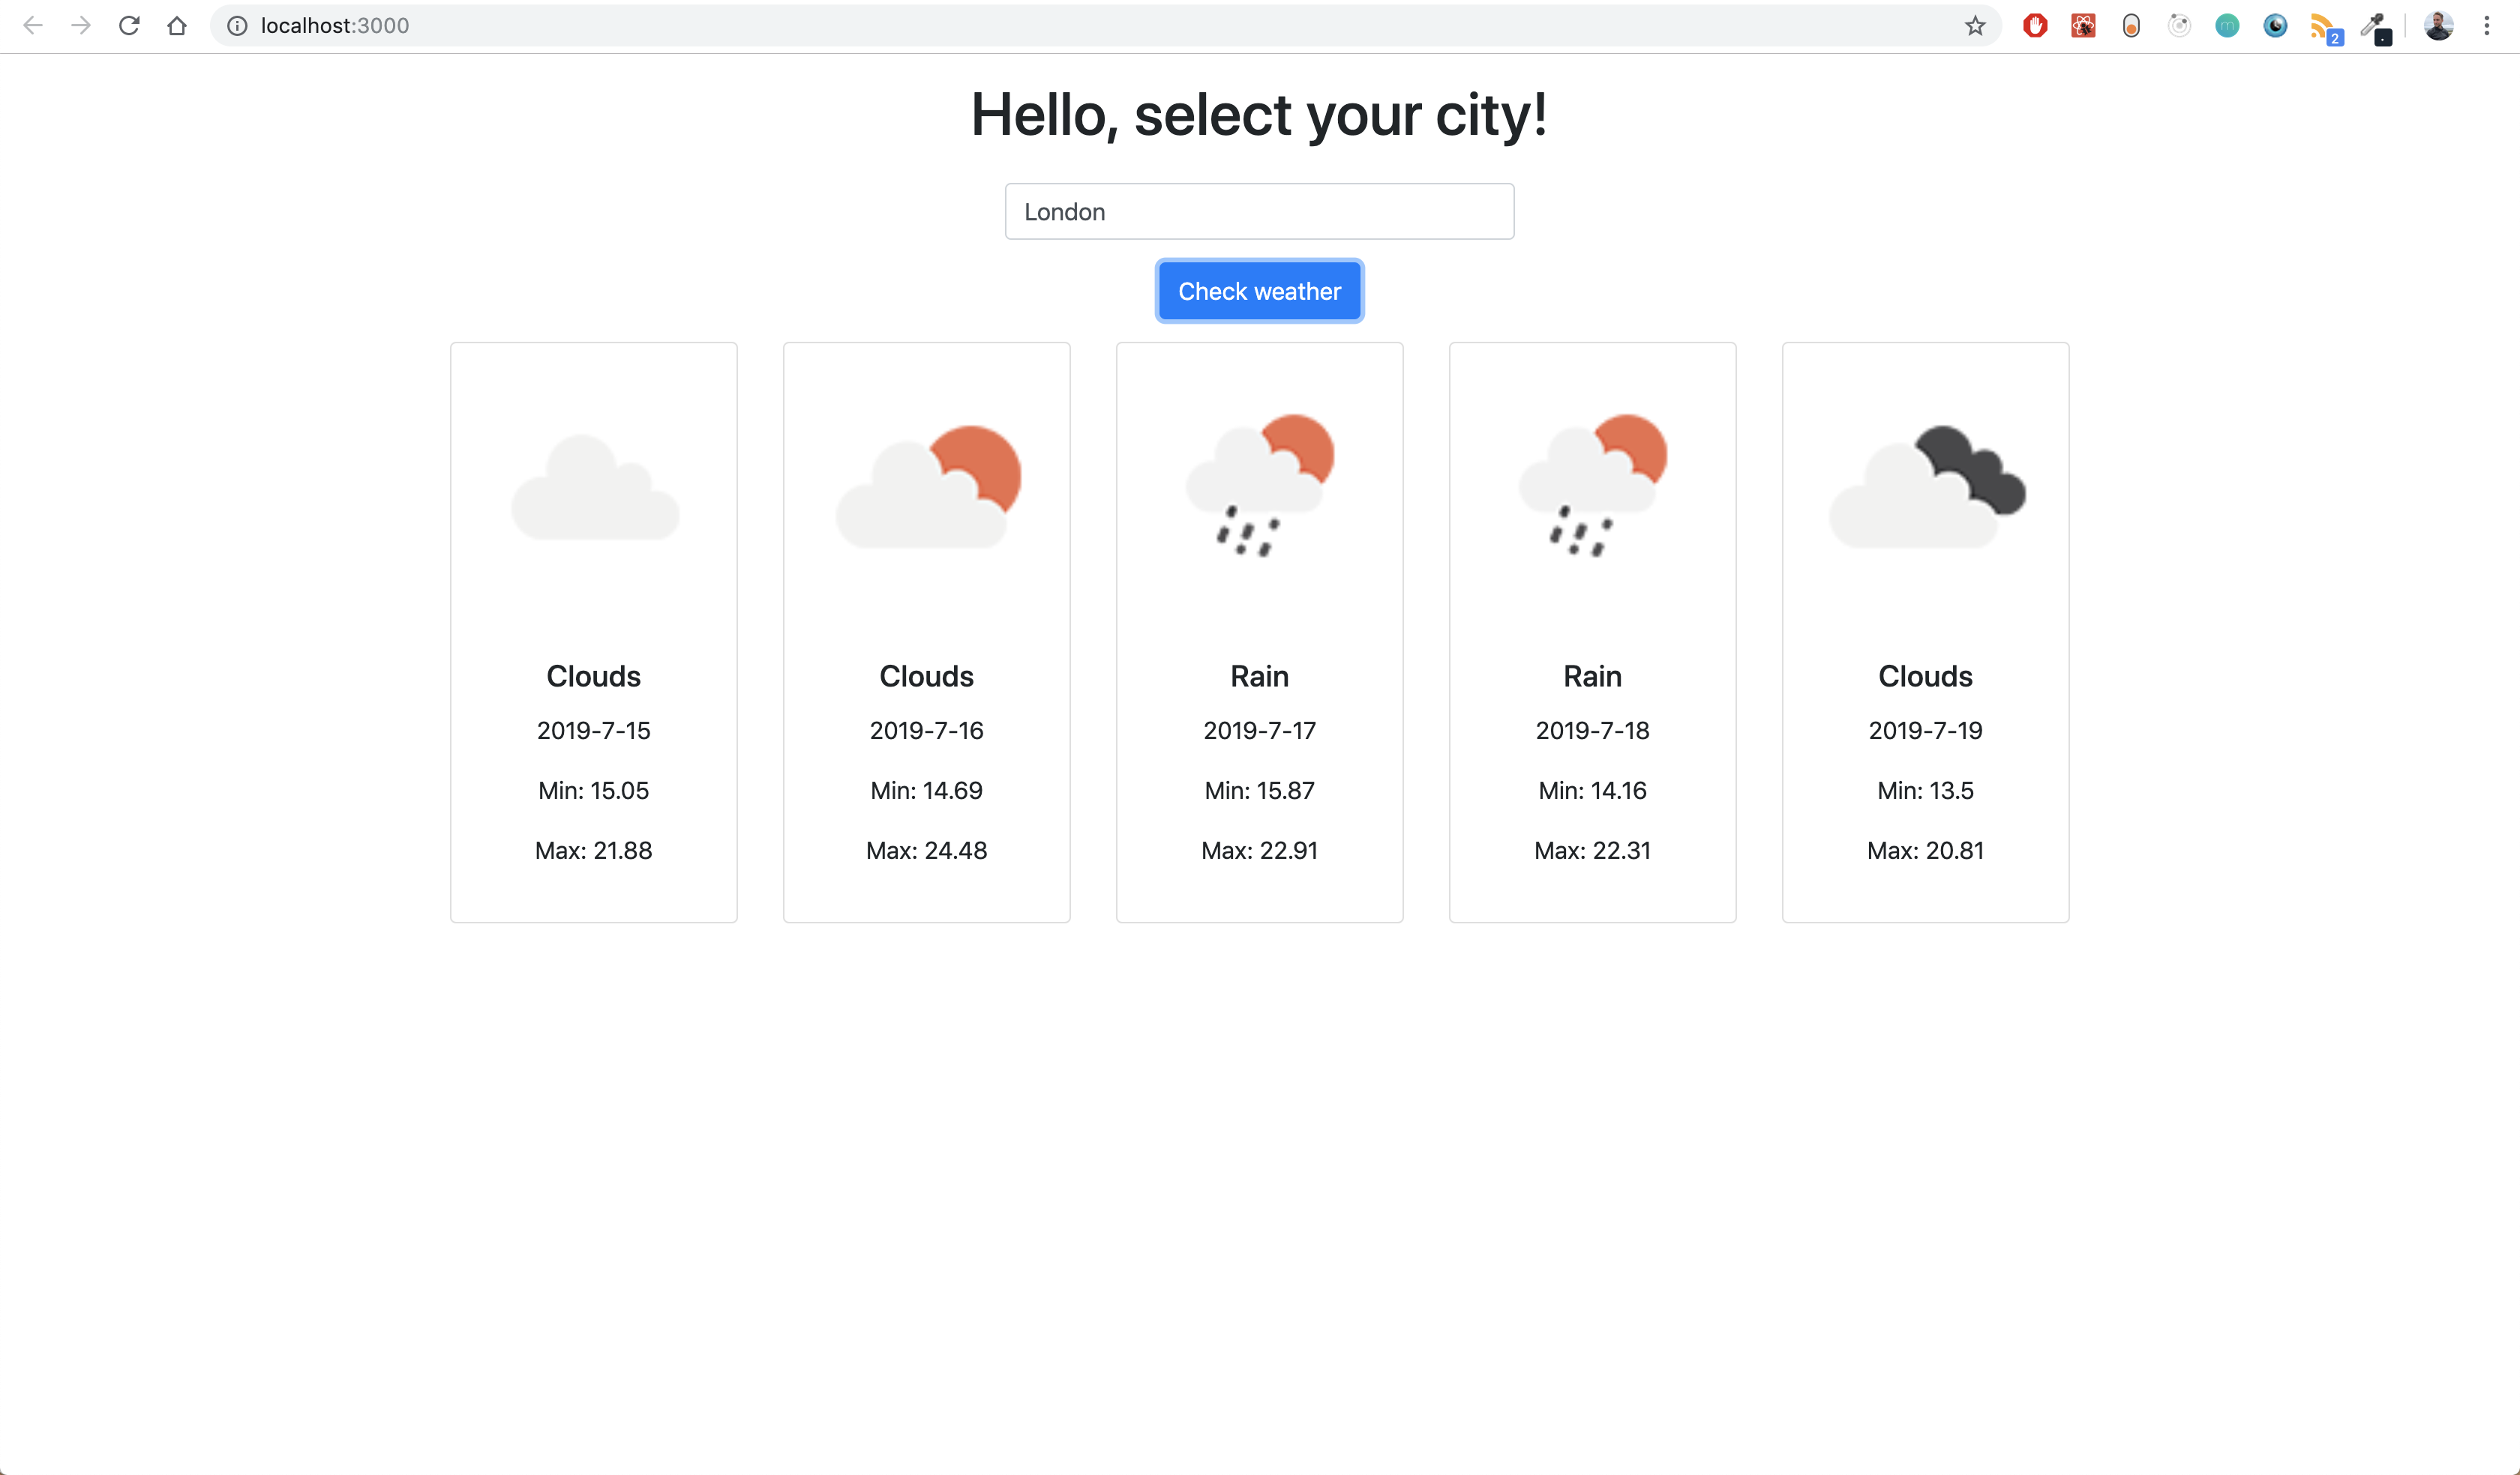Open React Developer Tools extension

(x=2083, y=26)
